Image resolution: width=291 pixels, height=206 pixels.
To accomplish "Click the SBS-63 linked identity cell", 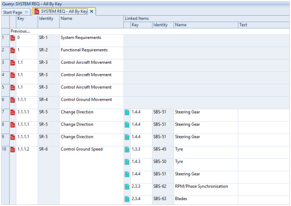I will tap(163, 200).
